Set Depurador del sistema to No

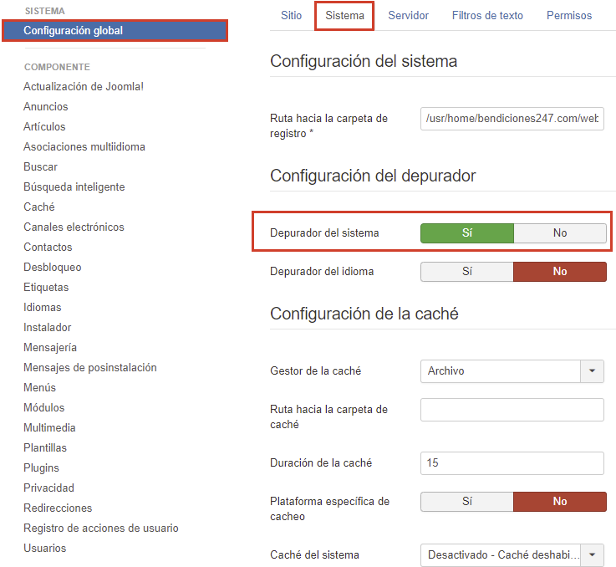click(x=559, y=233)
